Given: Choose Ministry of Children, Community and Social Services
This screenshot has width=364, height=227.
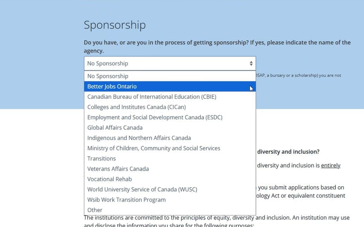Looking at the screenshot, I should [154, 148].
